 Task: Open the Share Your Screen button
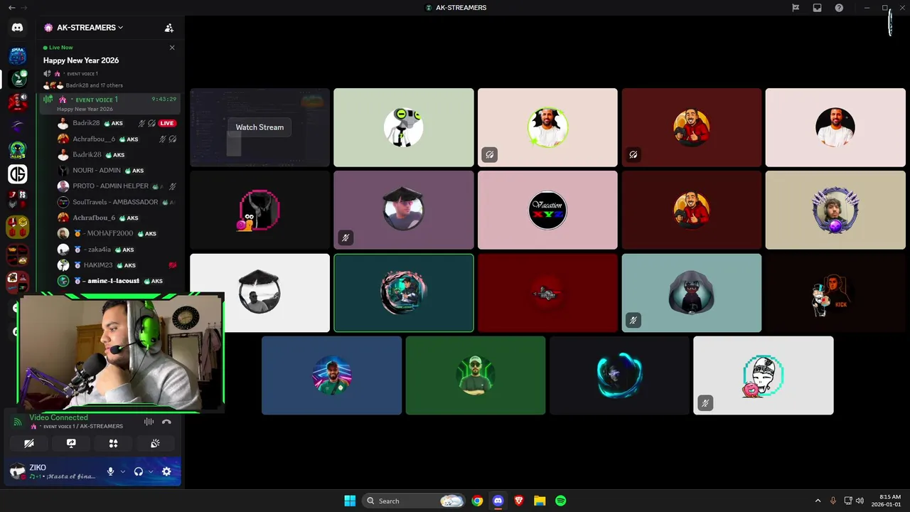point(71,443)
